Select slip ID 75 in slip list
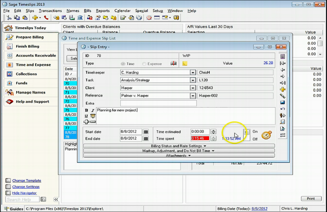327x212 pixels. pos(71,110)
